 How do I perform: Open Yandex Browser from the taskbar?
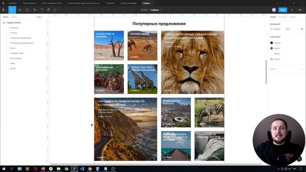[51, 169]
